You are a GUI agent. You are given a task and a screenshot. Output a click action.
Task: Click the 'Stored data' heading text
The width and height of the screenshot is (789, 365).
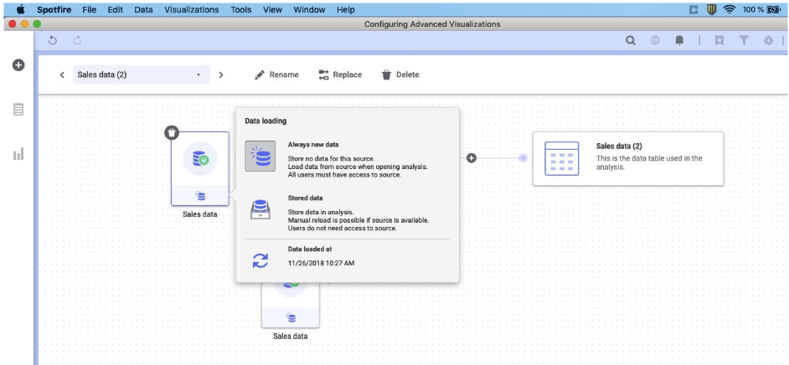[306, 198]
